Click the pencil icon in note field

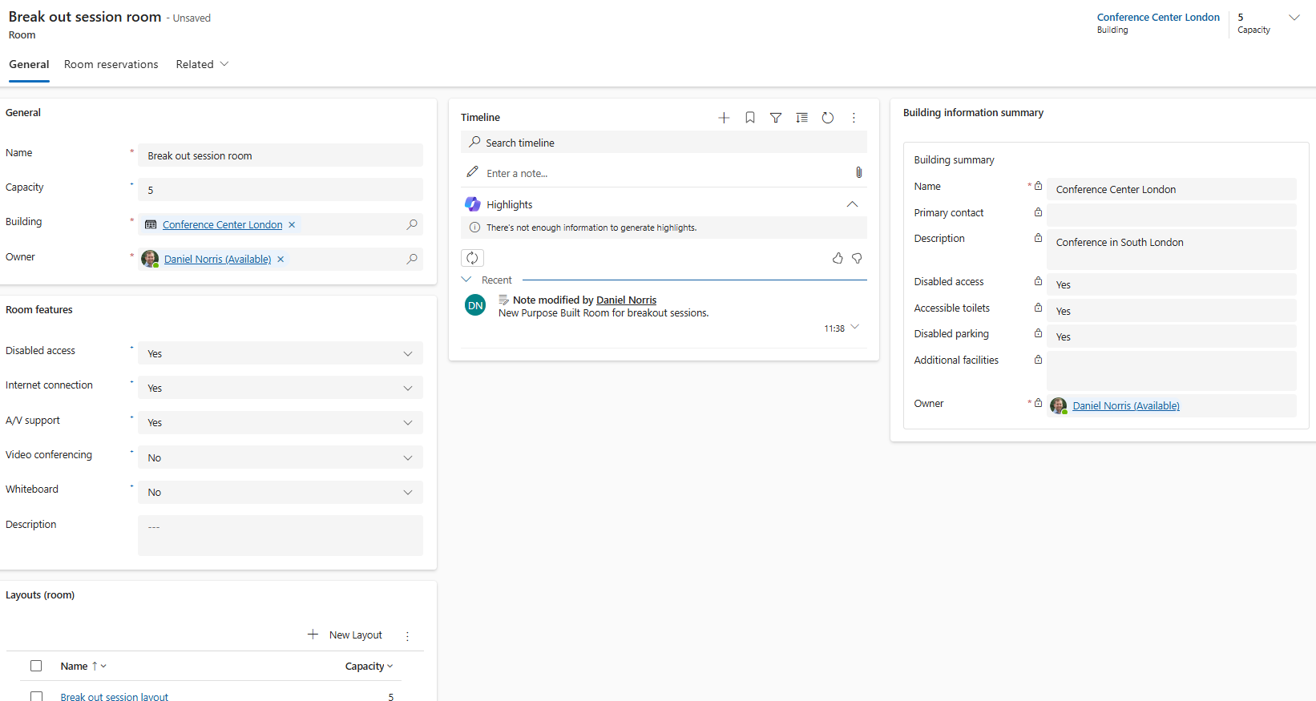click(x=473, y=172)
